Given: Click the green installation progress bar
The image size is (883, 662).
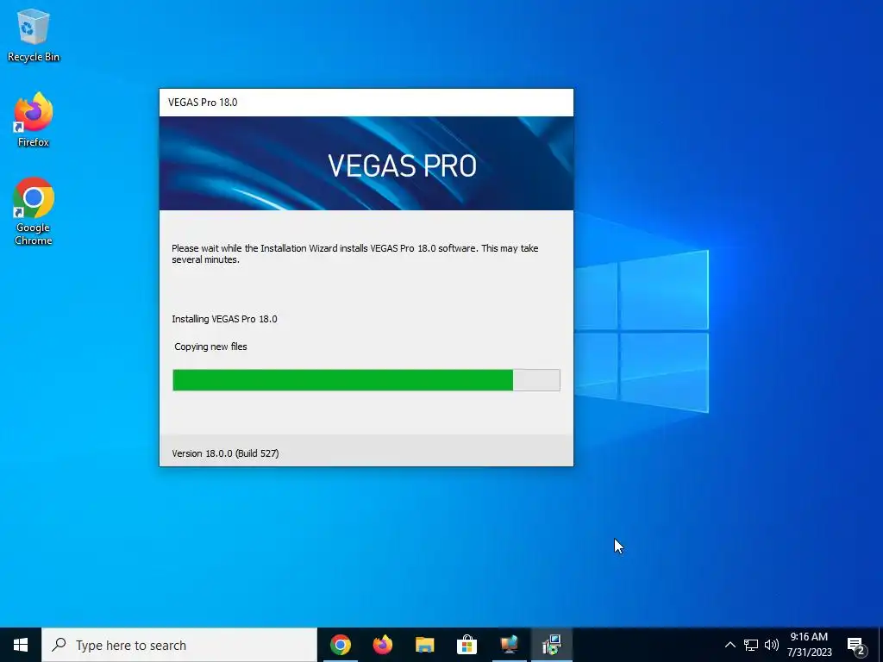Looking at the screenshot, I should [366, 380].
